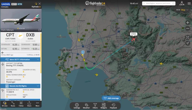Toggle fullscreen map mode
The height and width of the screenshot is (110, 192).
click(187, 37)
